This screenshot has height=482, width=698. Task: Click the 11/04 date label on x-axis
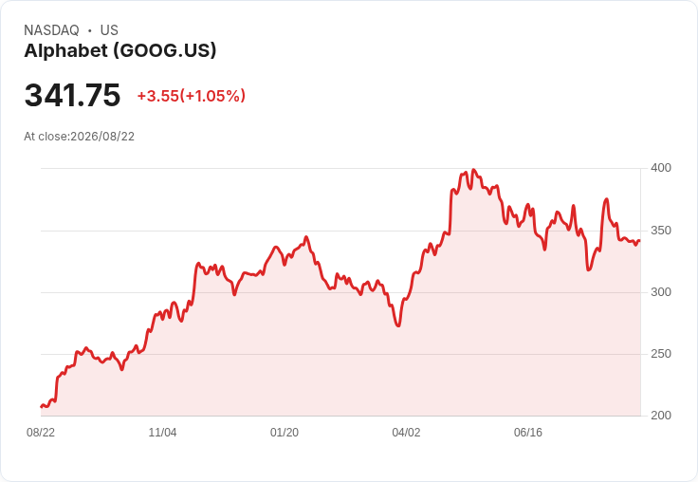[162, 433]
